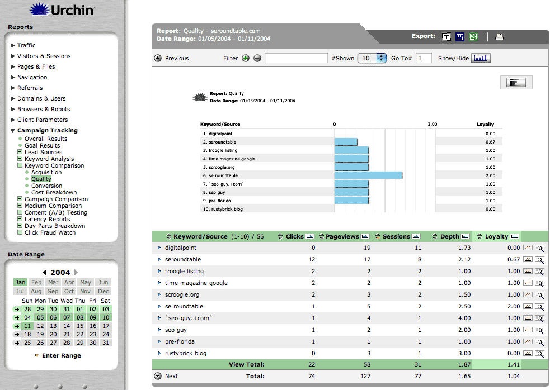Select the highlighted Quality report
Screen dimensions: 550x390
[x=41, y=179]
